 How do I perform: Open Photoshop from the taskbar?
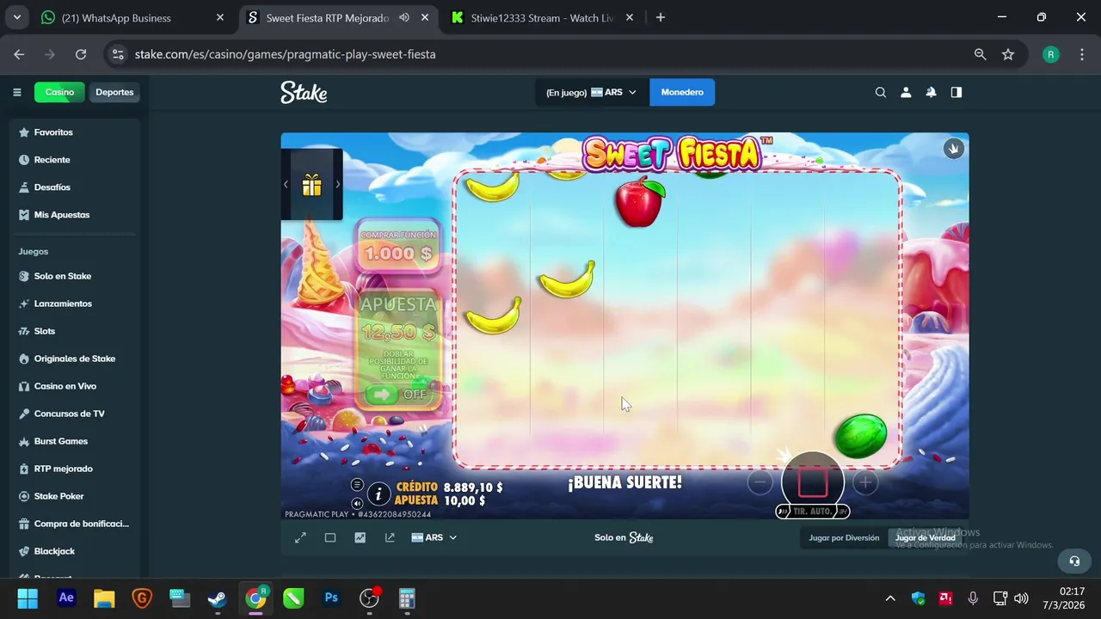tap(331, 598)
